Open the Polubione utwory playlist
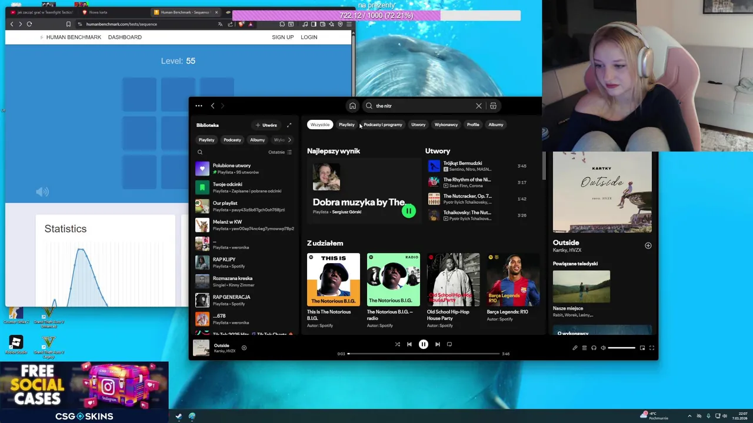 coord(244,169)
